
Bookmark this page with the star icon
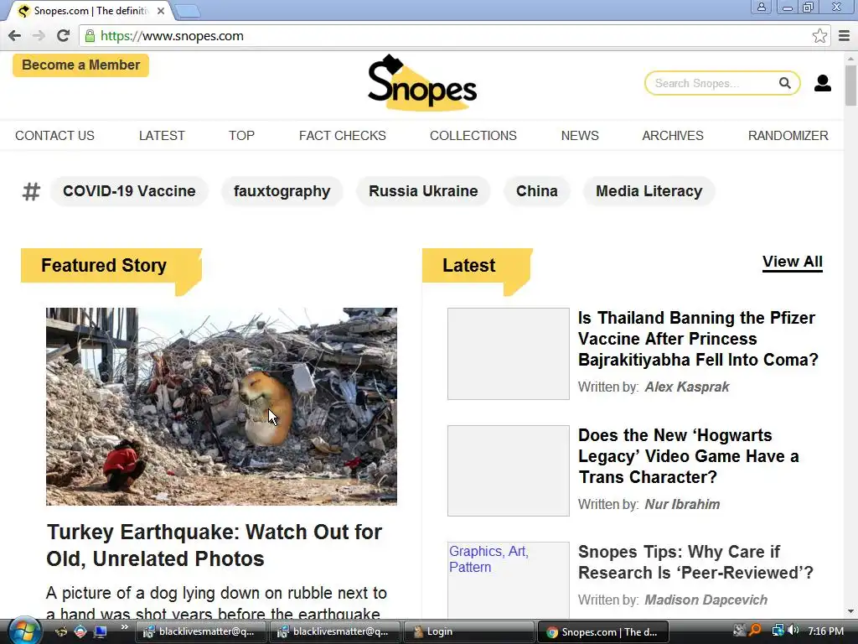pyautogui.click(x=819, y=36)
